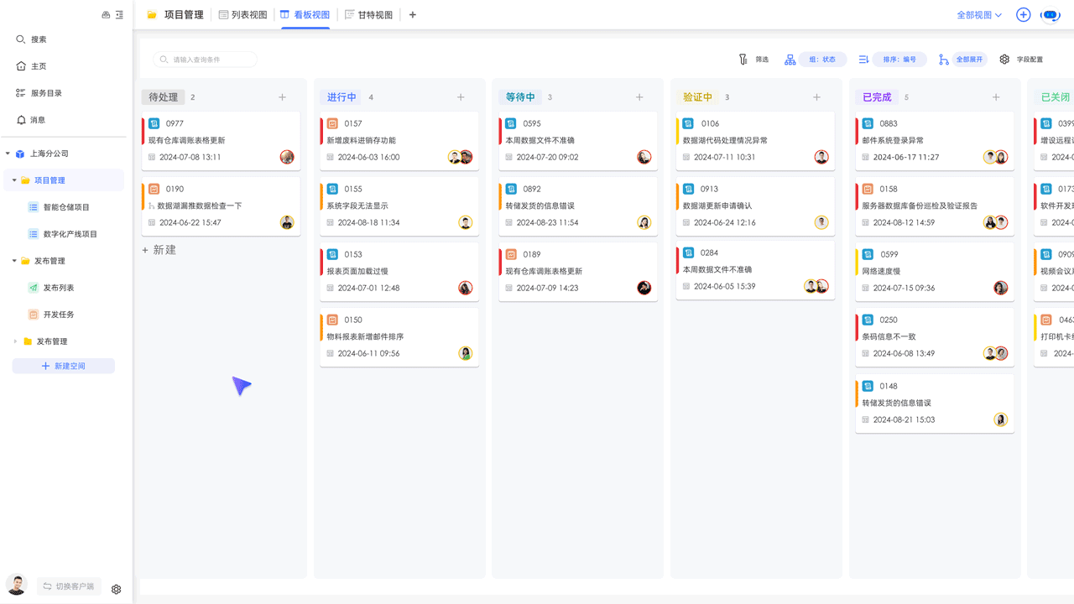The image size is (1074, 604).
Task: Click the blue circled plus icon at the top right
Action: coord(1023,14)
